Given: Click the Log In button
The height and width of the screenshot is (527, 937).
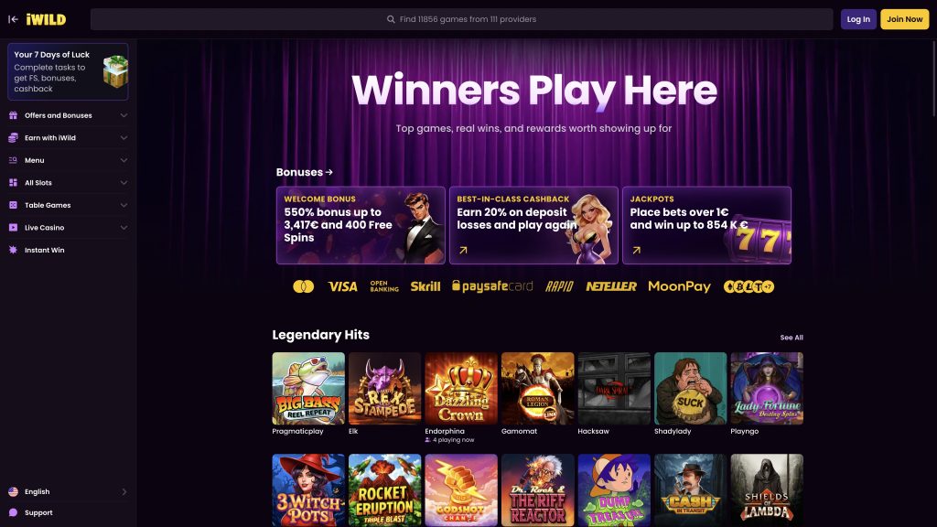Looking at the screenshot, I should point(858,19).
